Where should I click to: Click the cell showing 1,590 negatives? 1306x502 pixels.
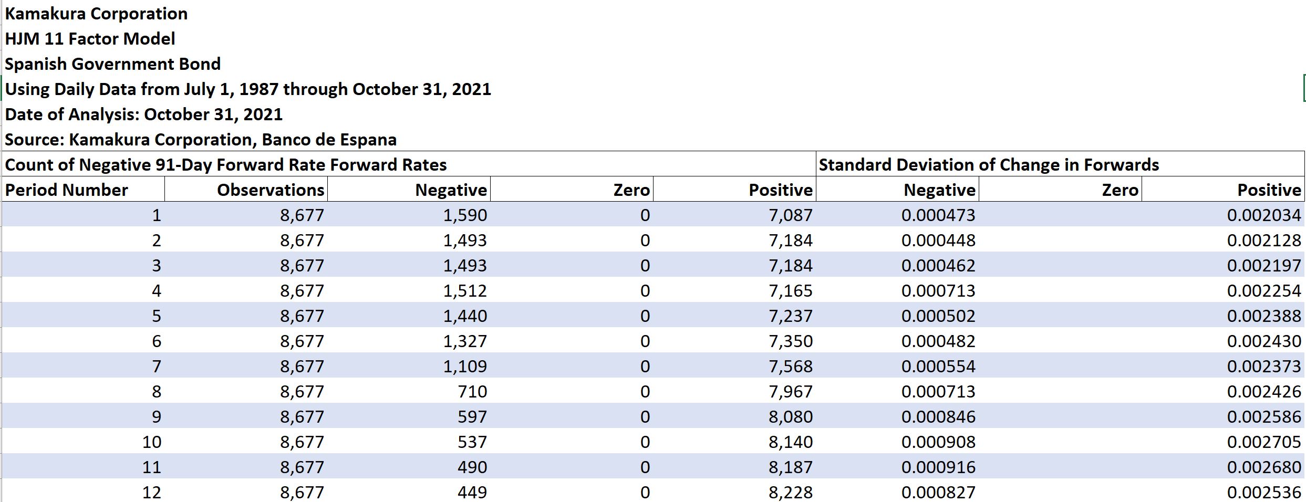[x=409, y=215]
